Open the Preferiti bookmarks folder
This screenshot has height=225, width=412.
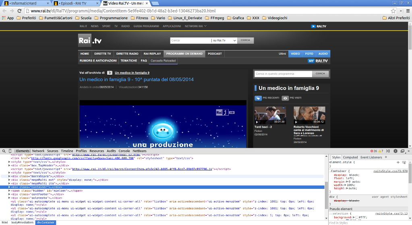tap(26, 18)
